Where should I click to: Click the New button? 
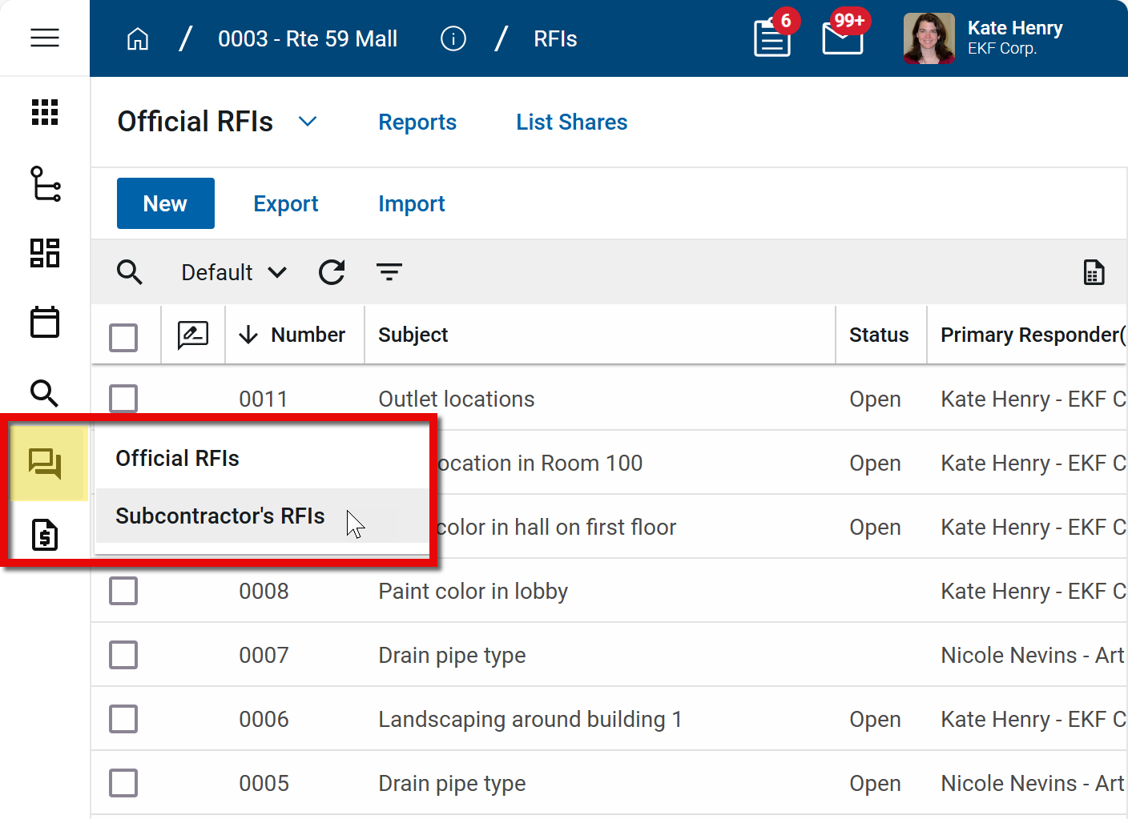(x=165, y=203)
